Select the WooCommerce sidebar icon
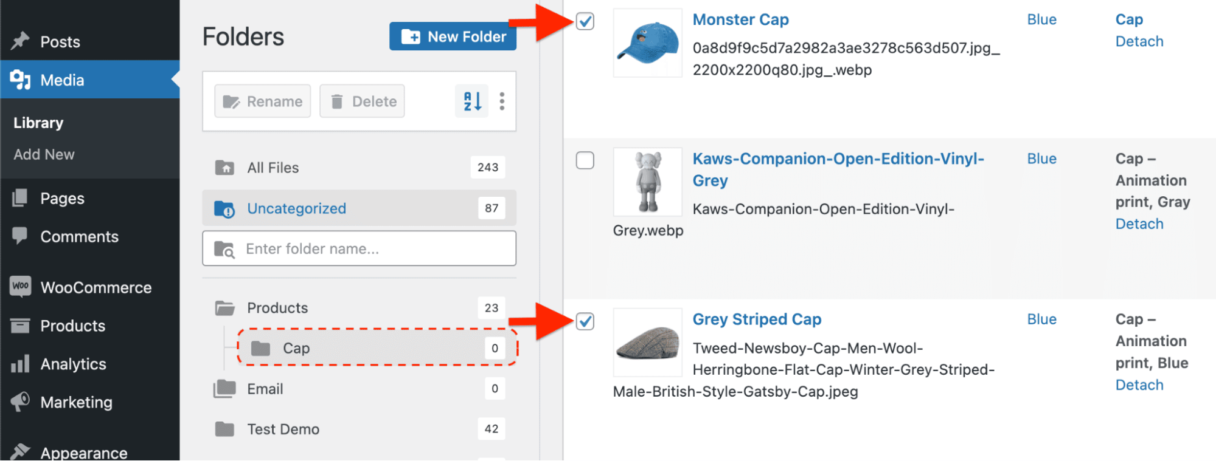This screenshot has width=1216, height=461. tap(20, 287)
